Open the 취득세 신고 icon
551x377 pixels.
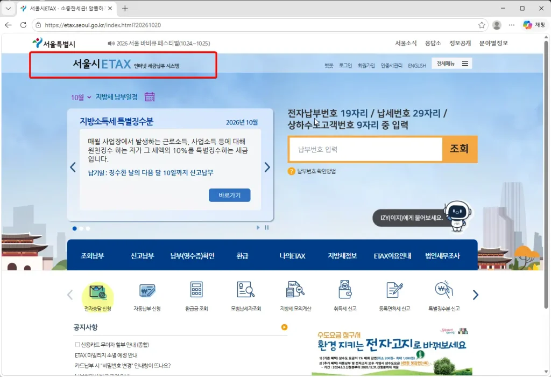click(x=345, y=289)
